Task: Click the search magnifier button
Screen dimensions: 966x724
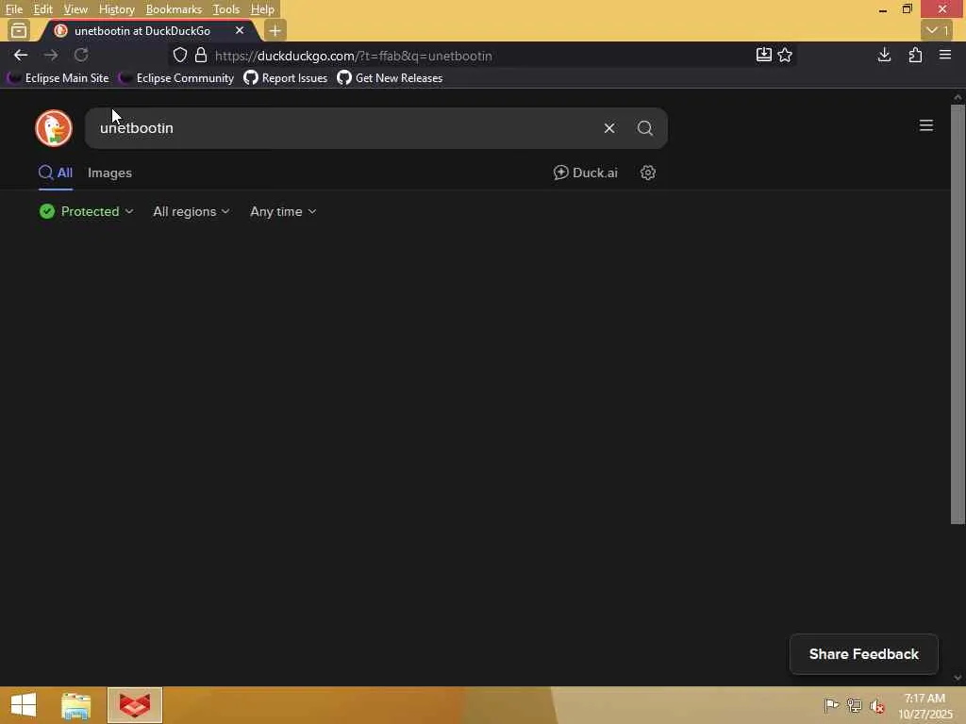Action: (645, 128)
